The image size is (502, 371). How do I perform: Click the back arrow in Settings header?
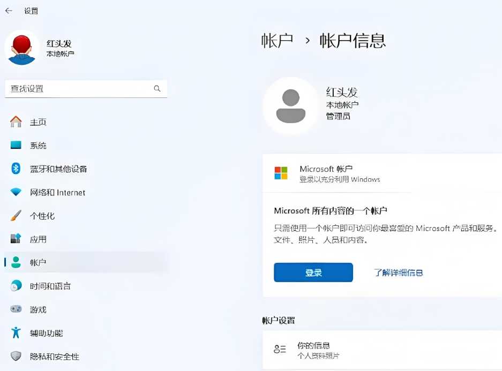[9, 11]
